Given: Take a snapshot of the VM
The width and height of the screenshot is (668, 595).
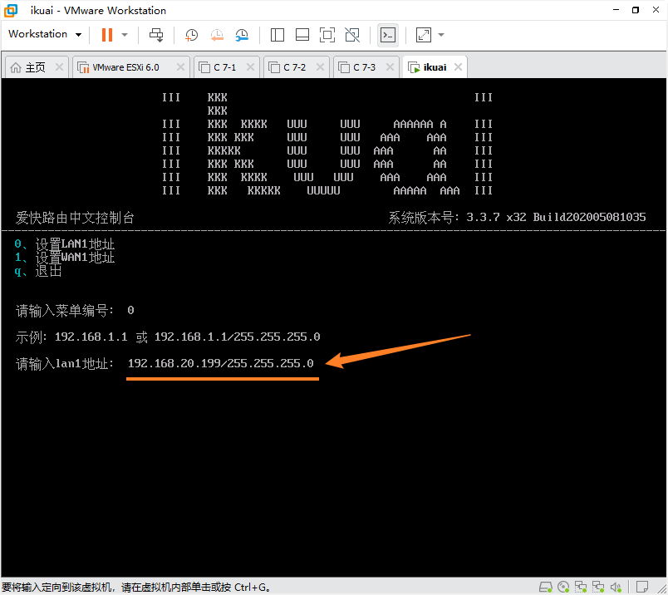Looking at the screenshot, I should point(191,35).
